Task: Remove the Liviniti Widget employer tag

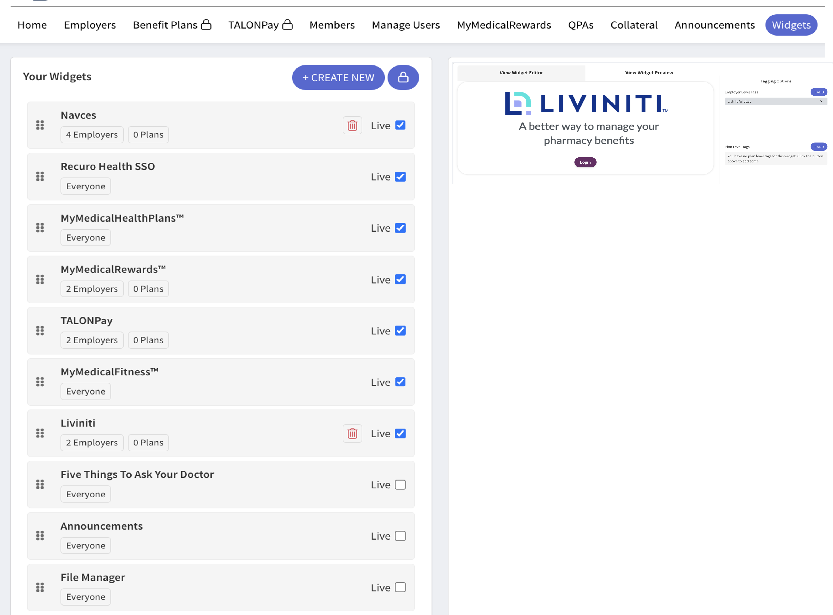Action: click(x=821, y=101)
